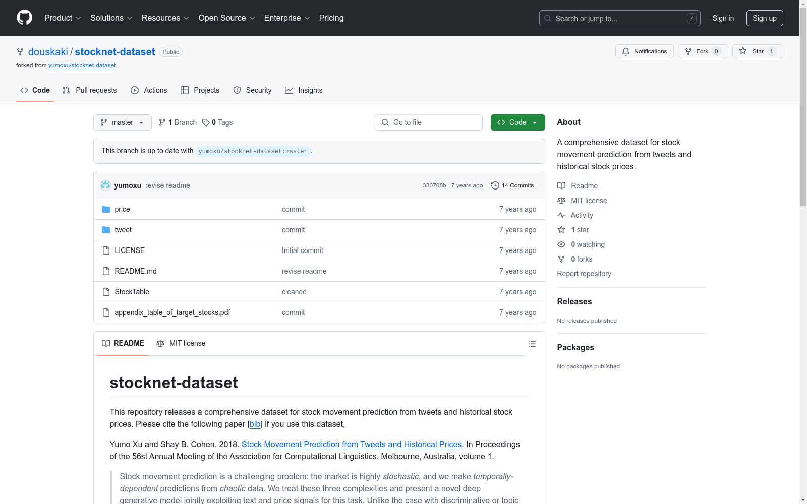Open commit hash 330708b

(x=434, y=185)
